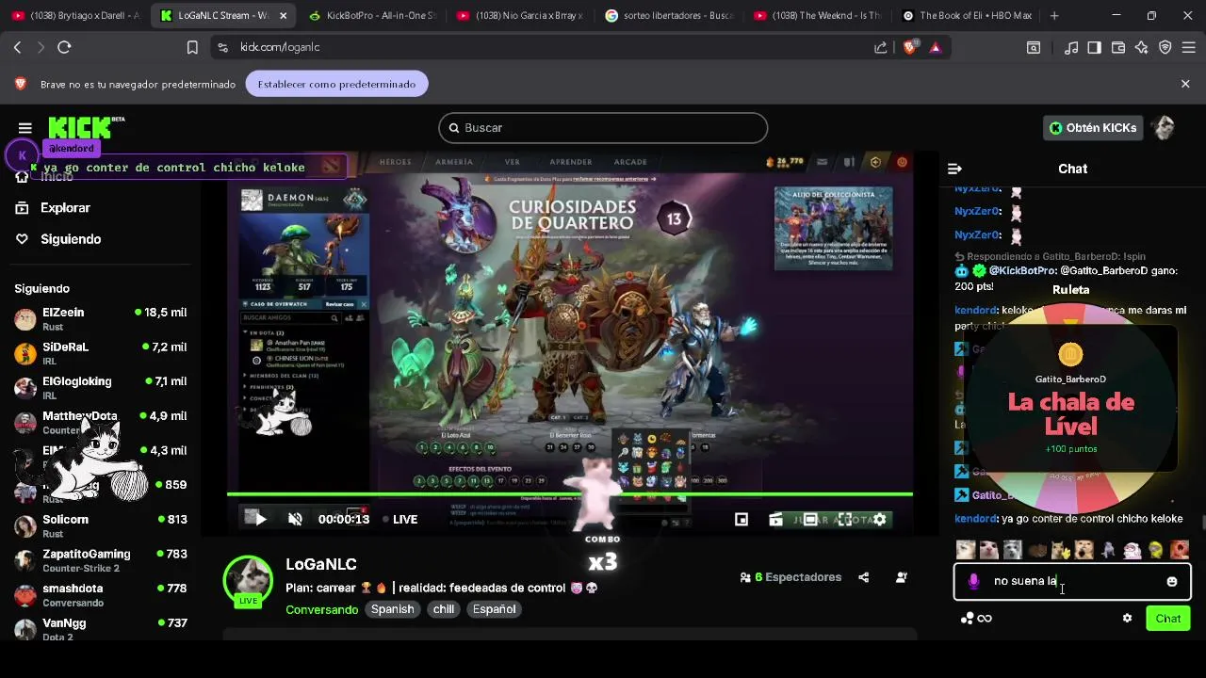Enter fullscreen in the video player
Screen dimensions: 1206x678
coord(845,519)
